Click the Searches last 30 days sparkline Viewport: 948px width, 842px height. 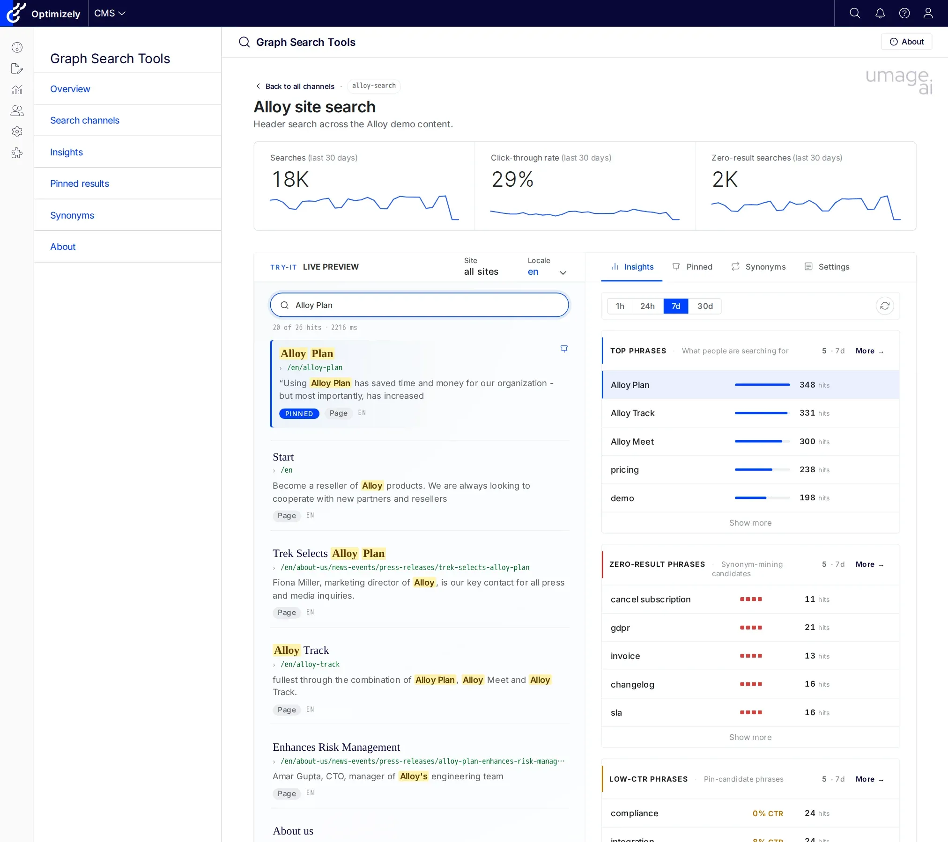(364, 207)
